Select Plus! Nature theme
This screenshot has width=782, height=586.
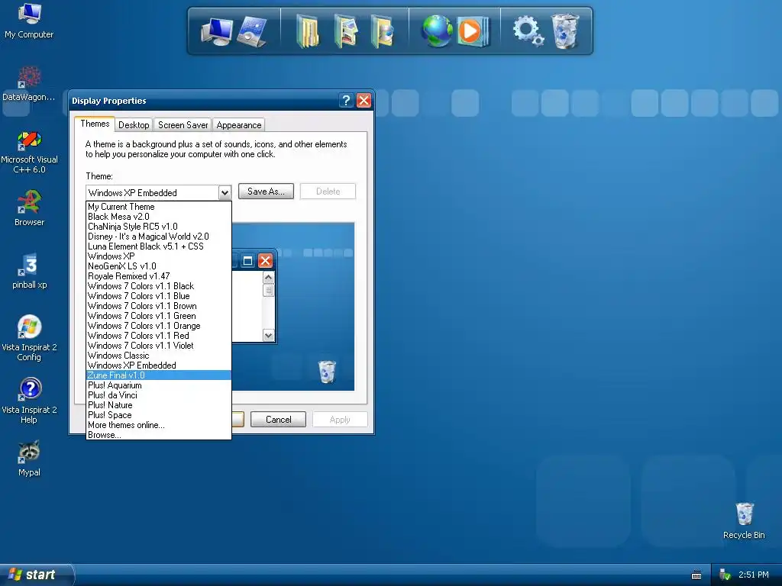tap(159, 405)
